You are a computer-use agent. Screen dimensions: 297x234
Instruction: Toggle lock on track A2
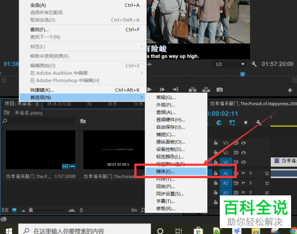pos(216,183)
